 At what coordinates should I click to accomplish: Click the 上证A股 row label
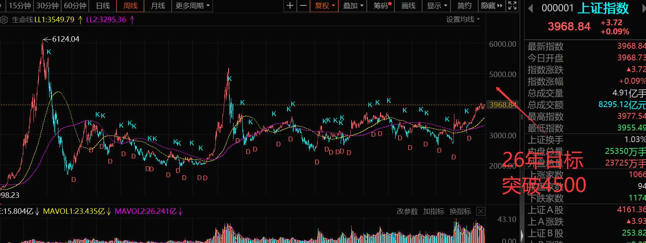click(x=545, y=210)
